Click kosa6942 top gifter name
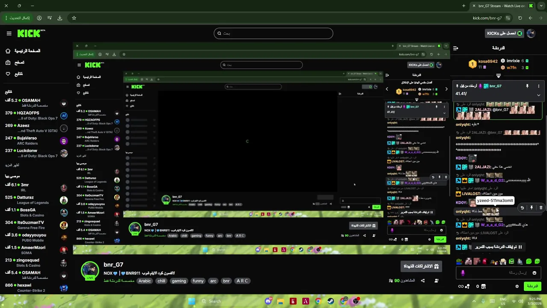Screen dimensions: 547x308 click(x=488, y=61)
